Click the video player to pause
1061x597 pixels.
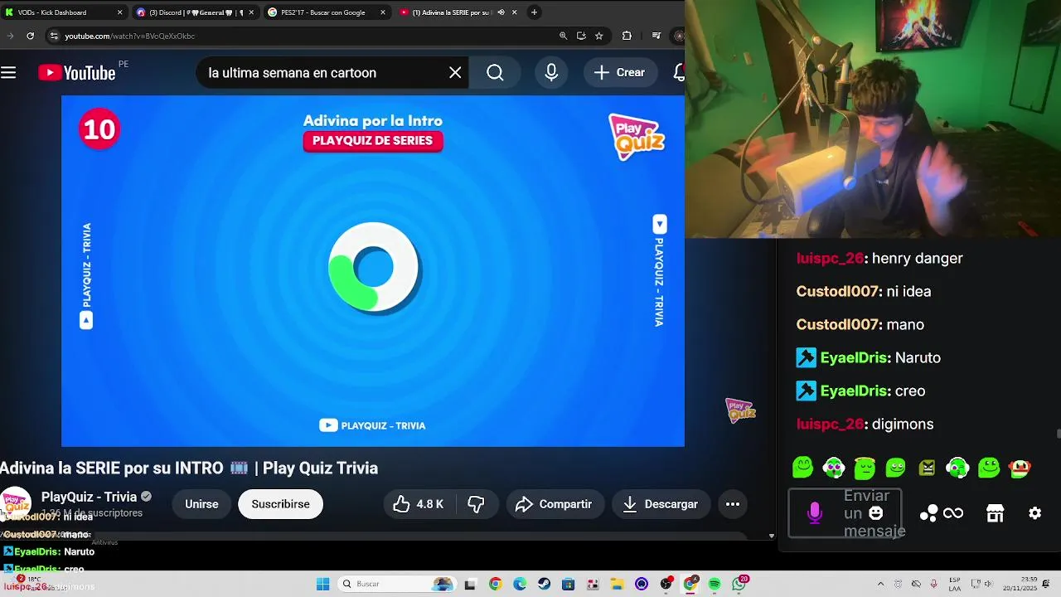(x=373, y=271)
